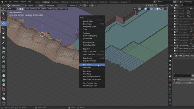This screenshot has width=194, height=109.
Task: Select the Shear tool
Action: click(x=4, y=98)
